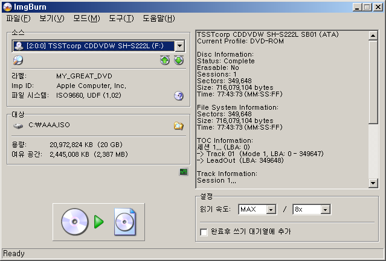
Task: Maximize the ImgBurn window
Action: coord(367,7)
